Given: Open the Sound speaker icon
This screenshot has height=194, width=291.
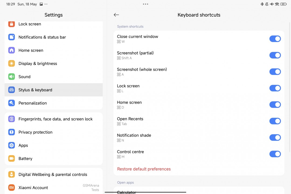Looking at the screenshot, I should [x=12, y=77].
